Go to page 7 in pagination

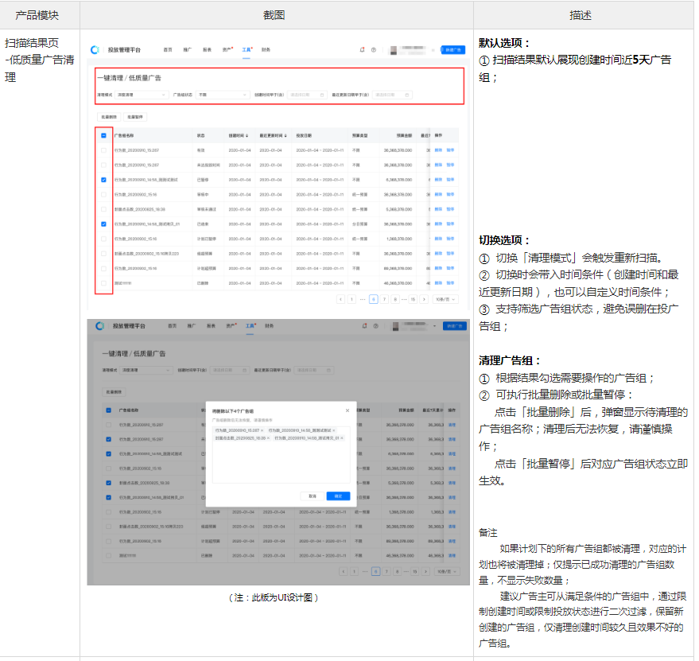point(386,301)
